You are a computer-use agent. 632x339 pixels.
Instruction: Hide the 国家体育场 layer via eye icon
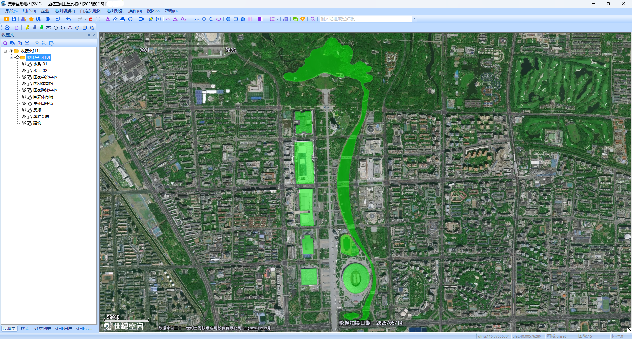point(24,97)
